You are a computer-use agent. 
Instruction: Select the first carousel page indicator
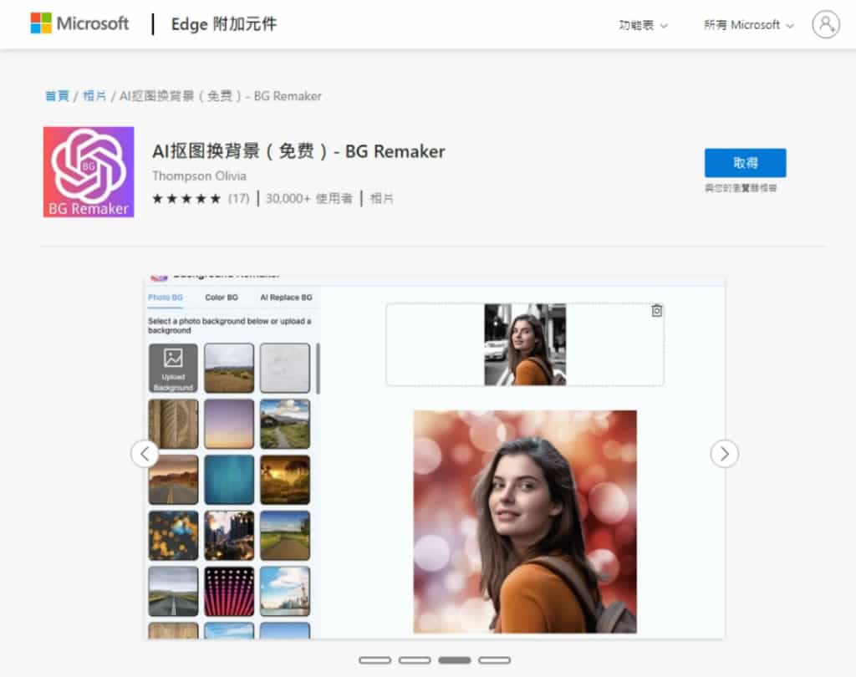[x=374, y=660]
